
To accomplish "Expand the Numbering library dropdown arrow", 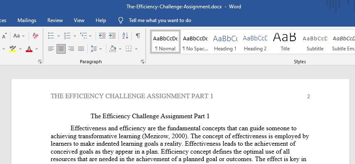I will 75,36.
